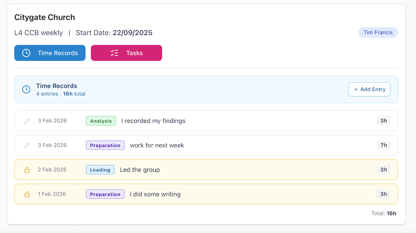This screenshot has height=233, width=416.
Task: Click the clock icon on blue Time Records button
Action: (26, 53)
